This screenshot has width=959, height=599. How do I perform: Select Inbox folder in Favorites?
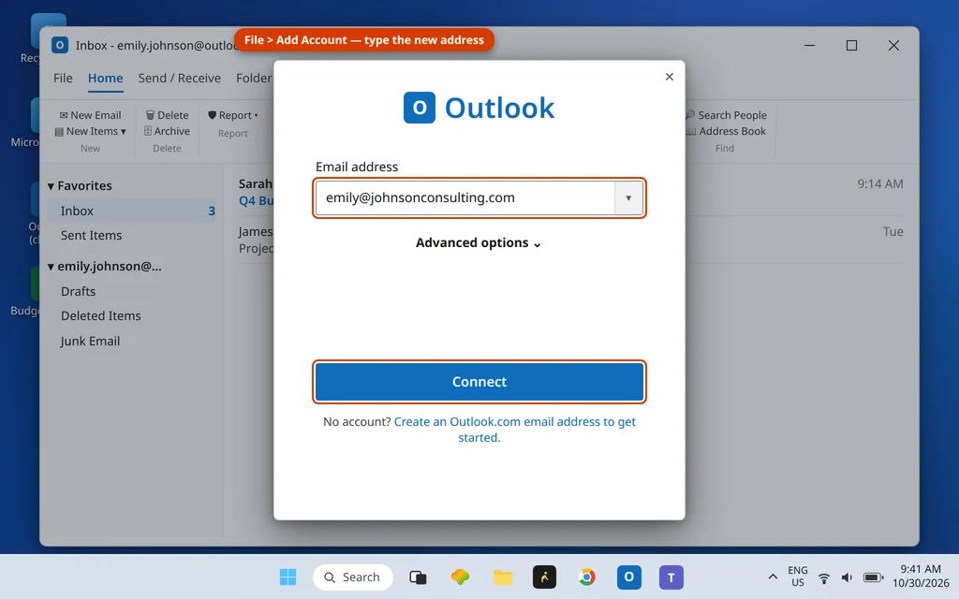[x=131, y=211]
